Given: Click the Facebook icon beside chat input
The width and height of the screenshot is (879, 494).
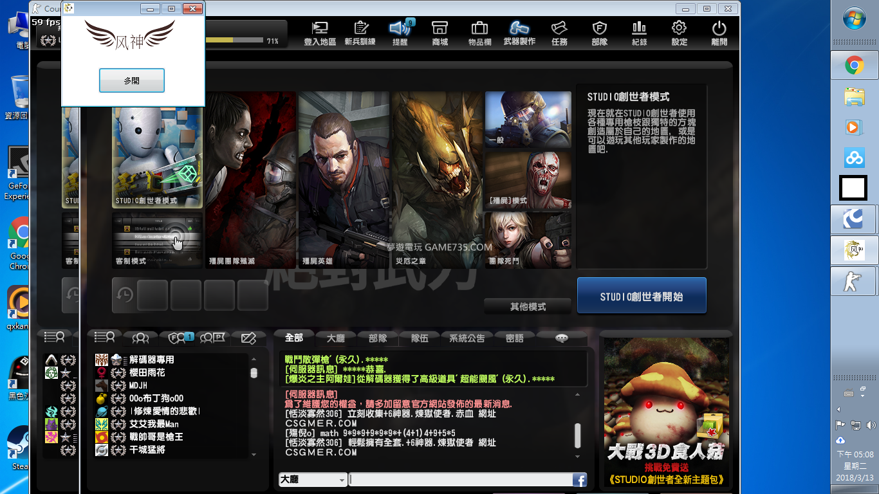Looking at the screenshot, I should pyautogui.click(x=579, y=480).
